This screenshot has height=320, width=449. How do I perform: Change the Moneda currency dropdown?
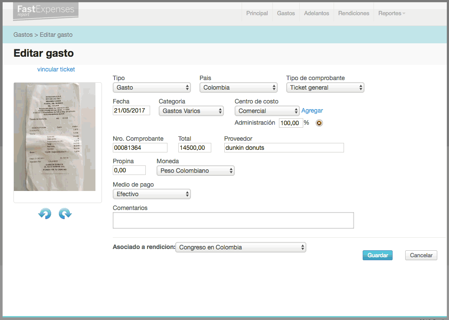(x=196, y=171)
